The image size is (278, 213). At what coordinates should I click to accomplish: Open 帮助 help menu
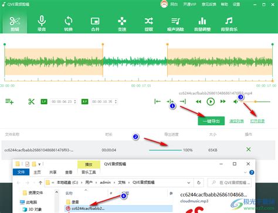tap(224, 4)
